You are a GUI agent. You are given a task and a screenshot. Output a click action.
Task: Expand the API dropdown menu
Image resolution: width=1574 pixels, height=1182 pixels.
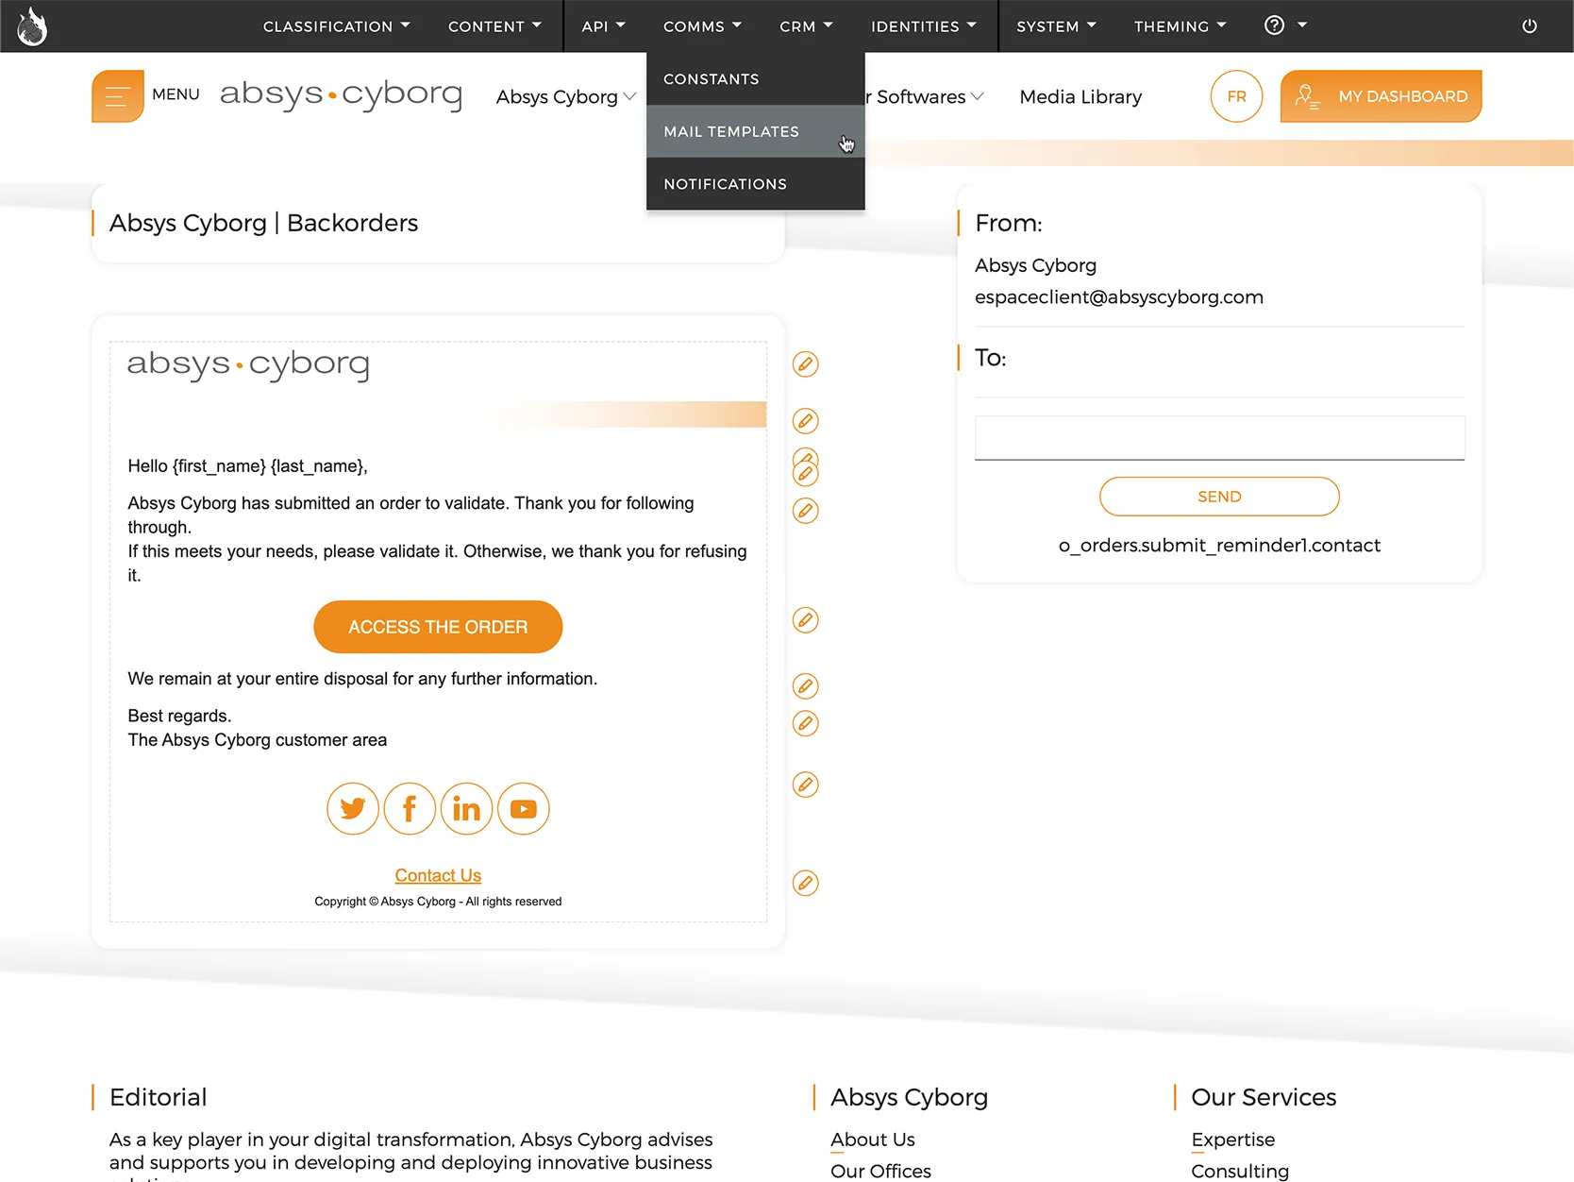click(x=603, y=26)
